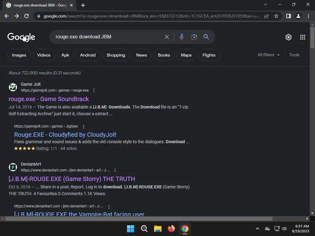Viewport: 315px width, 236px height.
Task: Open rouge.exe - Game Soundtrack result
Action: click(x=49, y=99)
